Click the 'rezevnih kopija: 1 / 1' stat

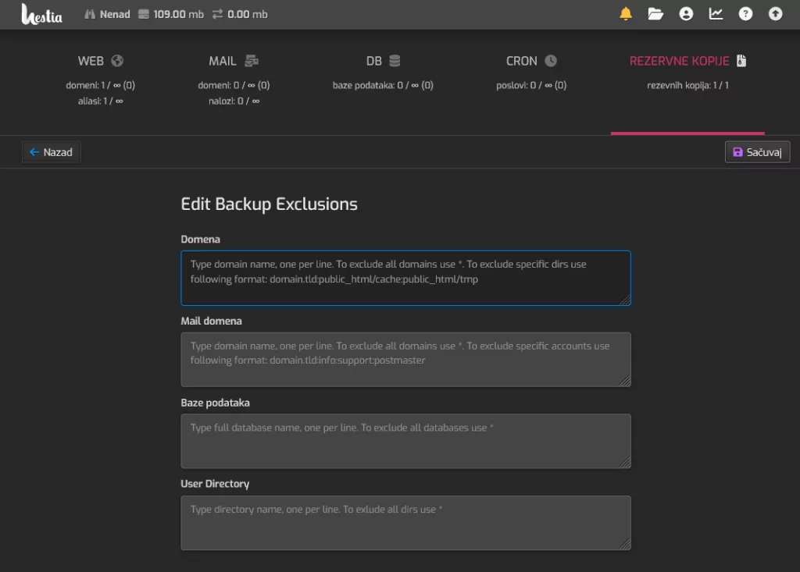coord(687,85)
